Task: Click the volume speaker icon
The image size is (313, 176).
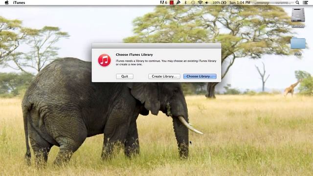Action: coord(207,2)
